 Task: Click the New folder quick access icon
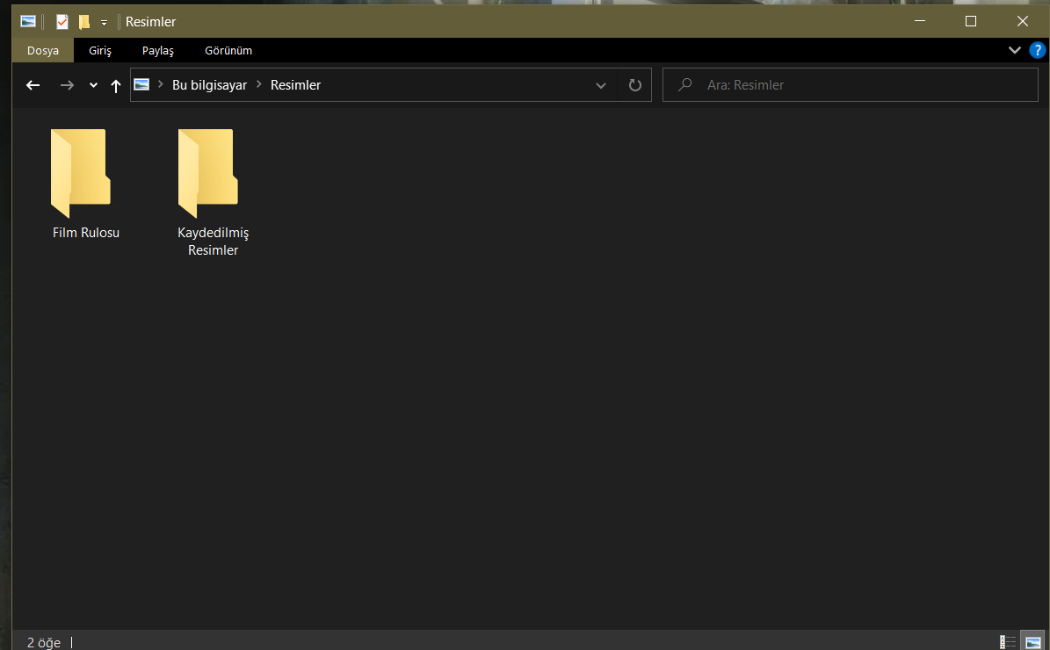pos(83,22)
